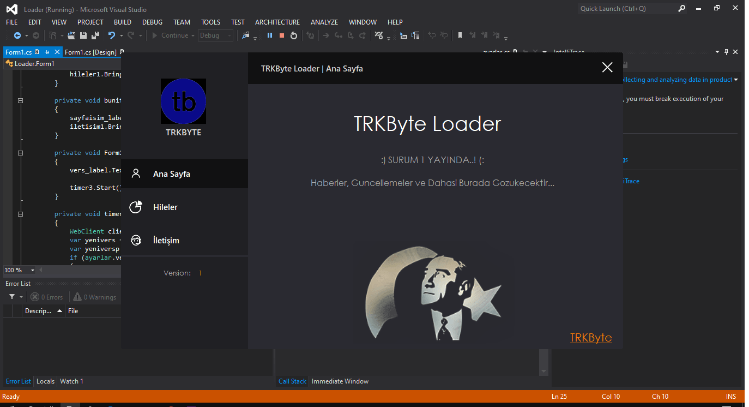Search using the Quick Launch magnifier icon

(682, 9)
